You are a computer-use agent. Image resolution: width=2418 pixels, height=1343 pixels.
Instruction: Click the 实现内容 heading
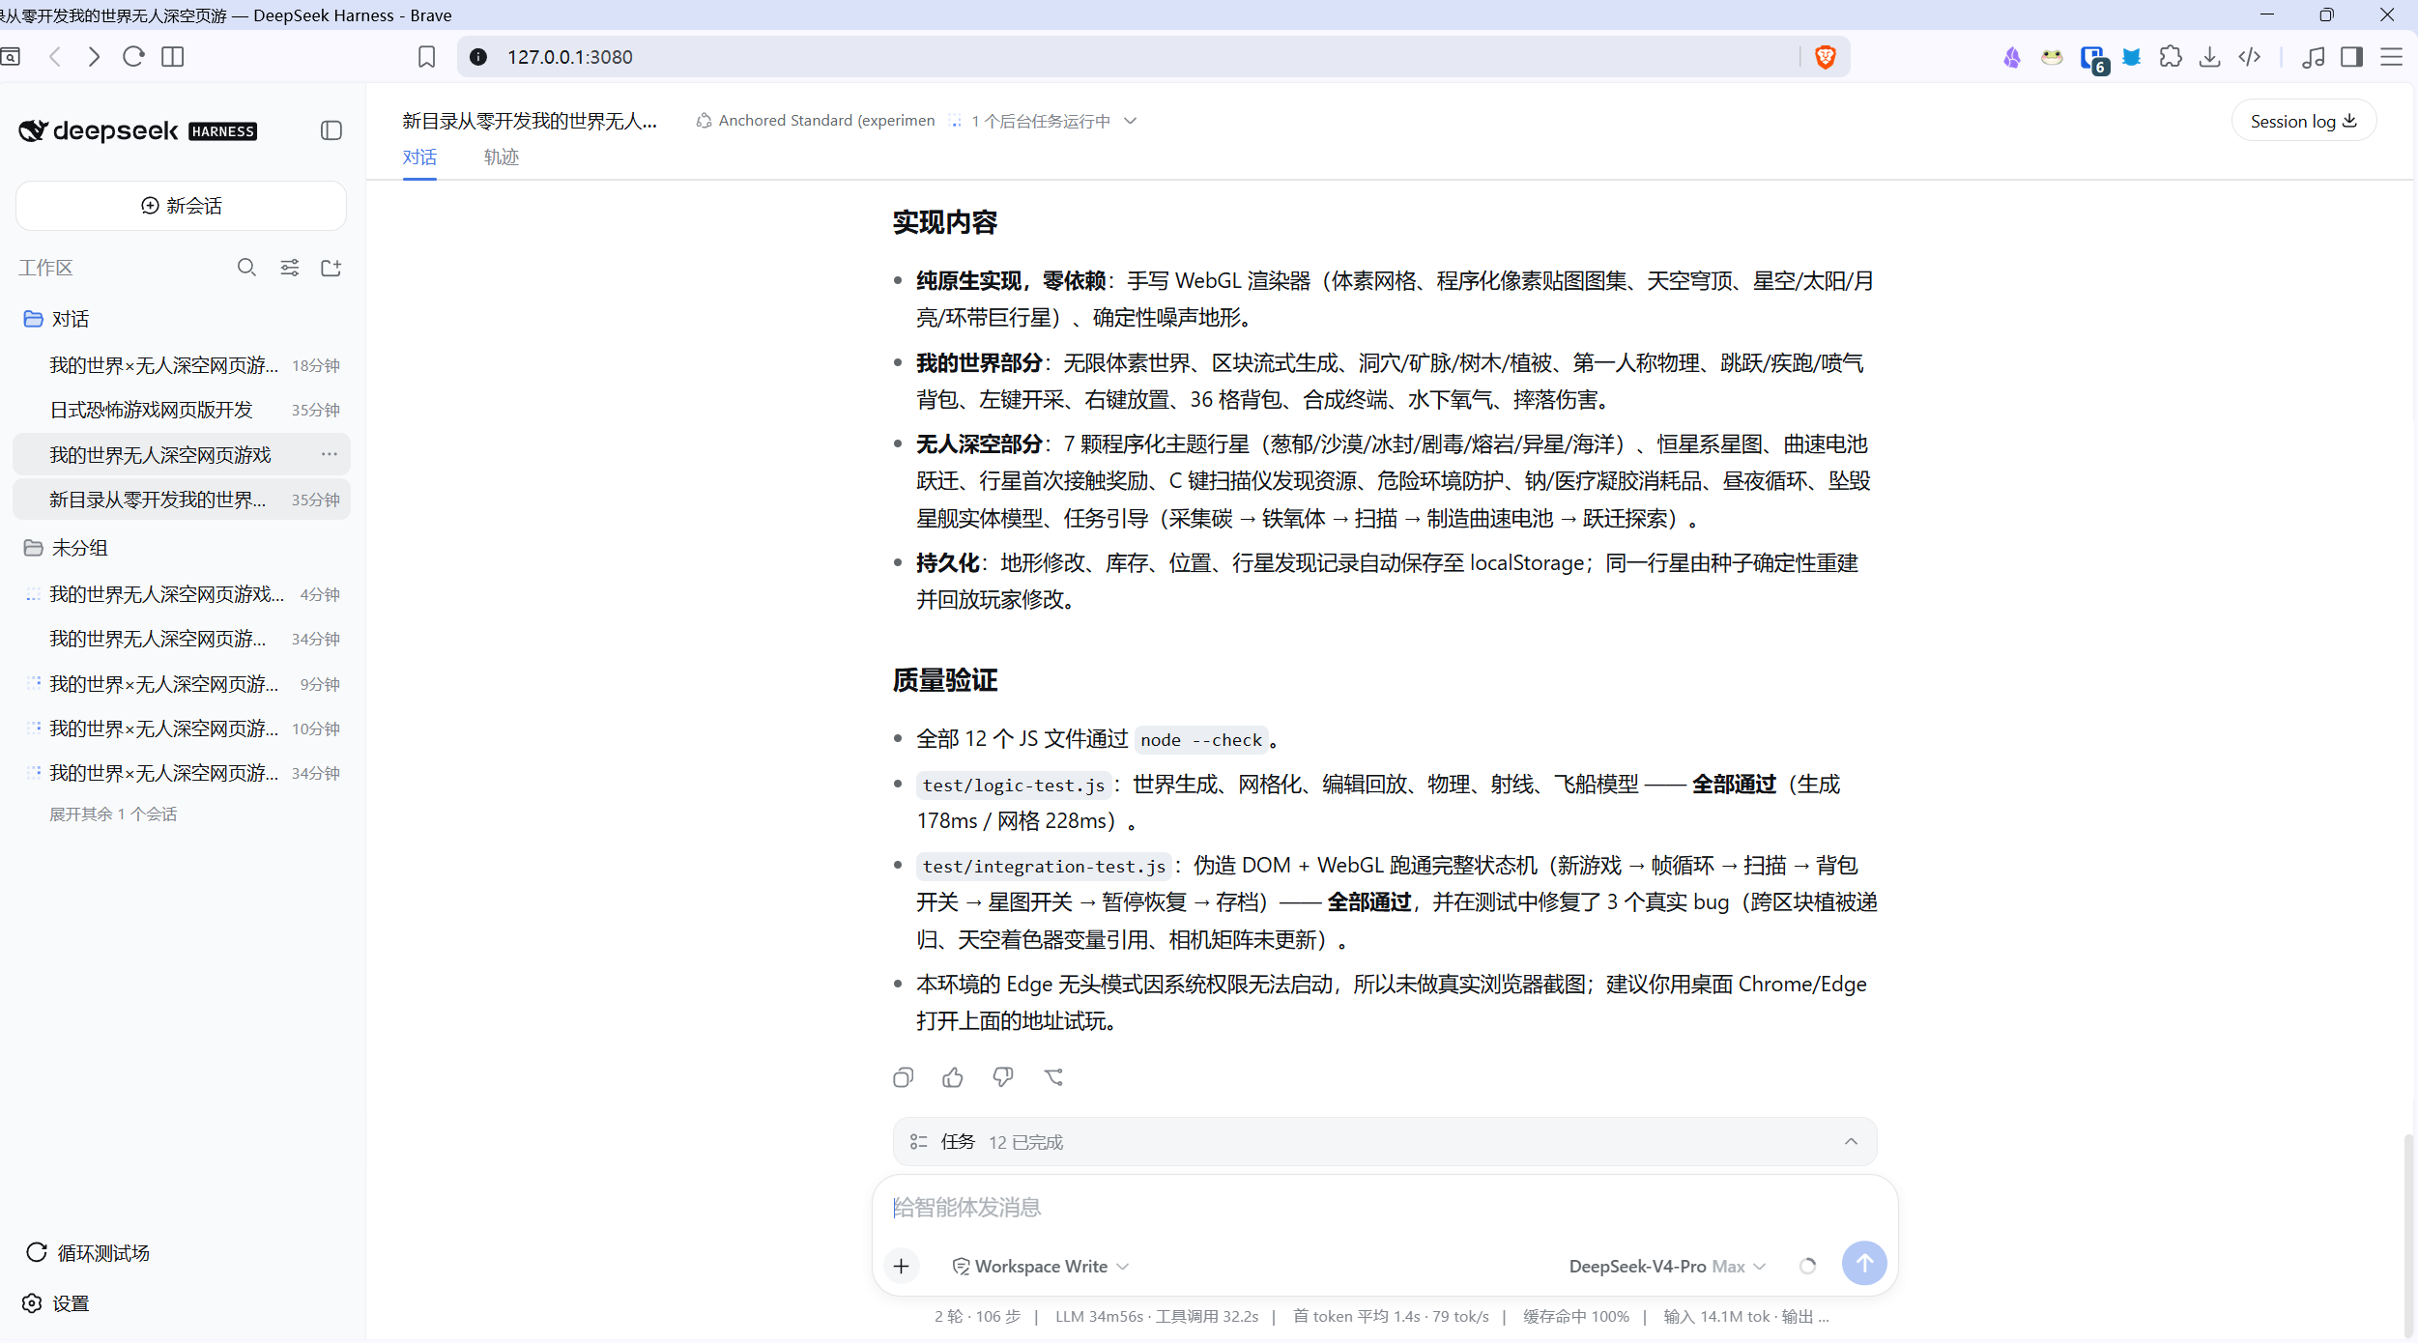point(944,223)
